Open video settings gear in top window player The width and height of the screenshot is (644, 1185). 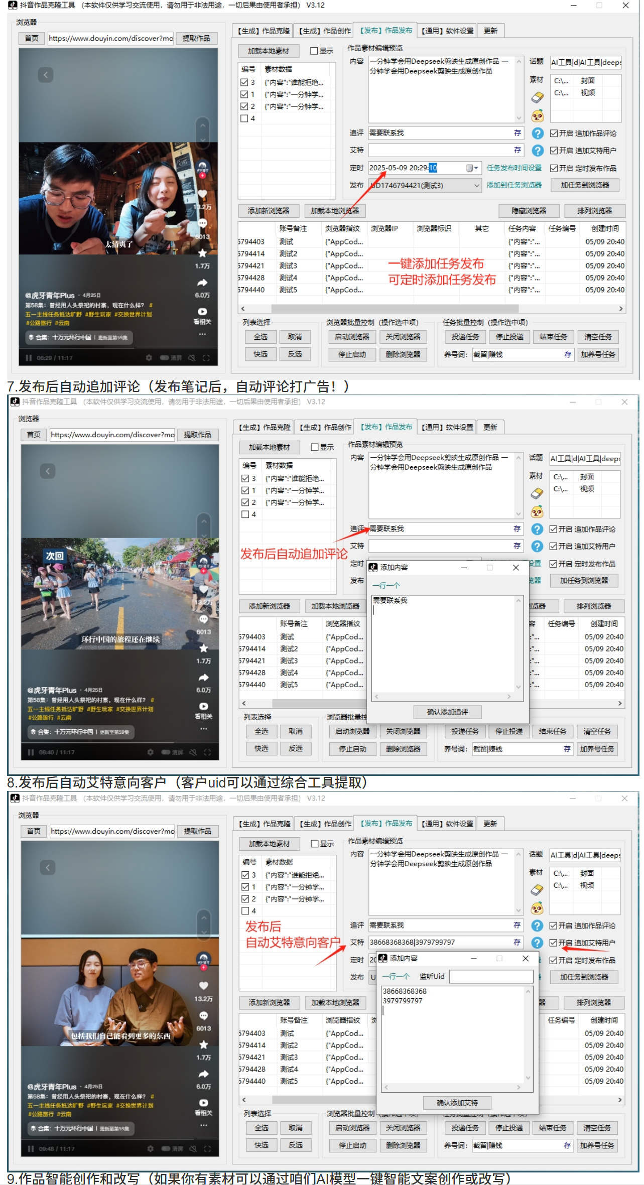click(149, 358)
